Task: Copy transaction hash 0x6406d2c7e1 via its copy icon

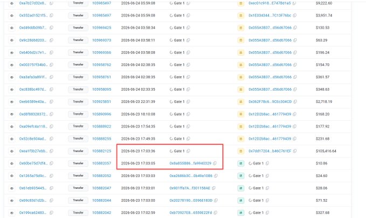Action: click(x=51, y=52)
